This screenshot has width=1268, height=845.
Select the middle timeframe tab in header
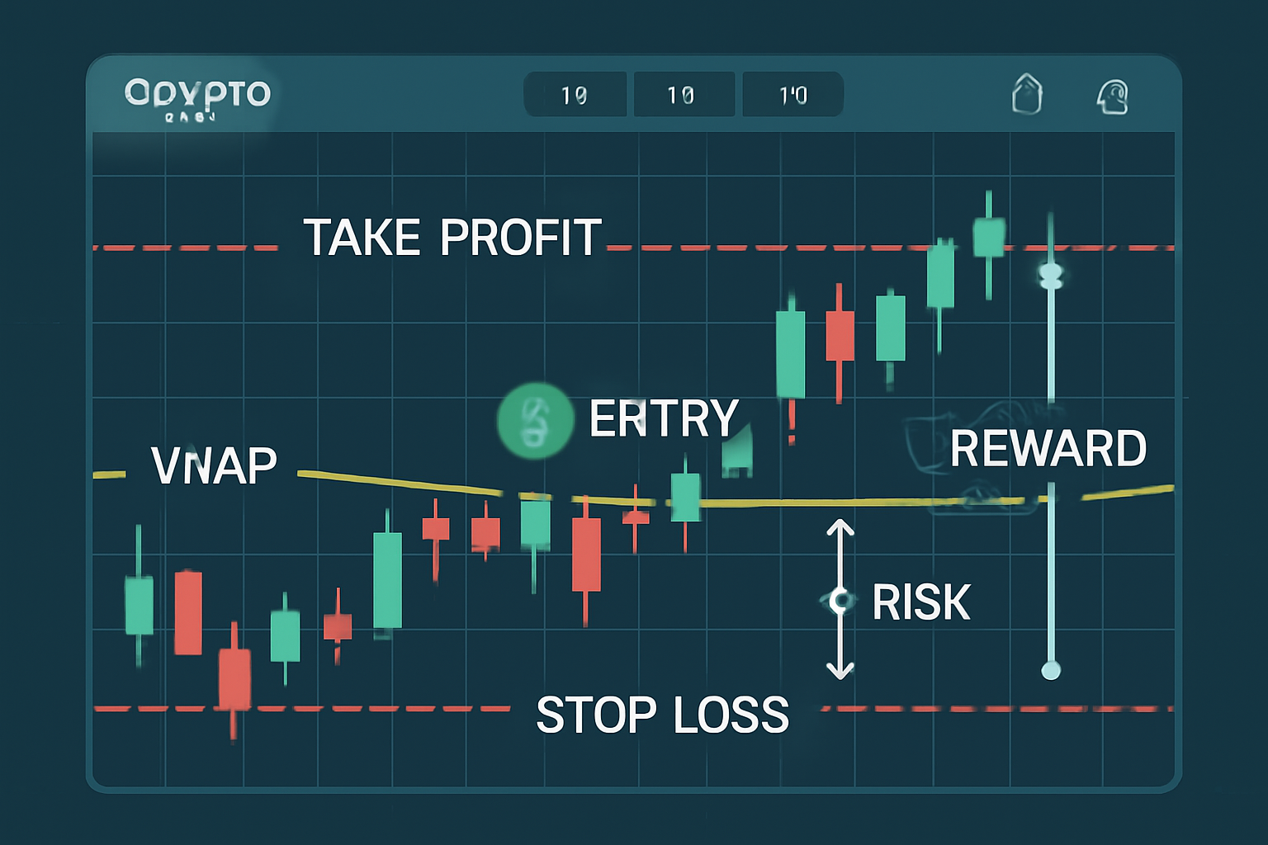coord(682,95)
